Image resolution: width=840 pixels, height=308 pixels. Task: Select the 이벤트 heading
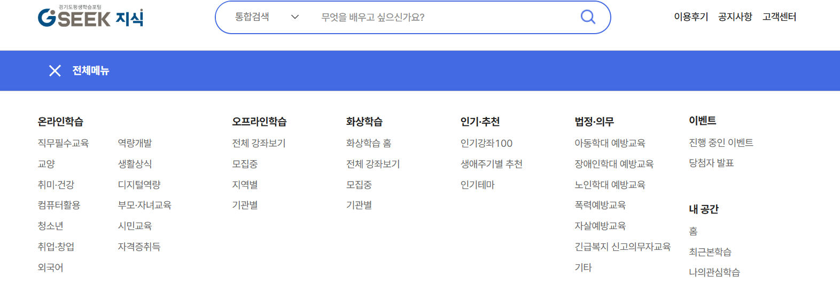pos(703,121)
